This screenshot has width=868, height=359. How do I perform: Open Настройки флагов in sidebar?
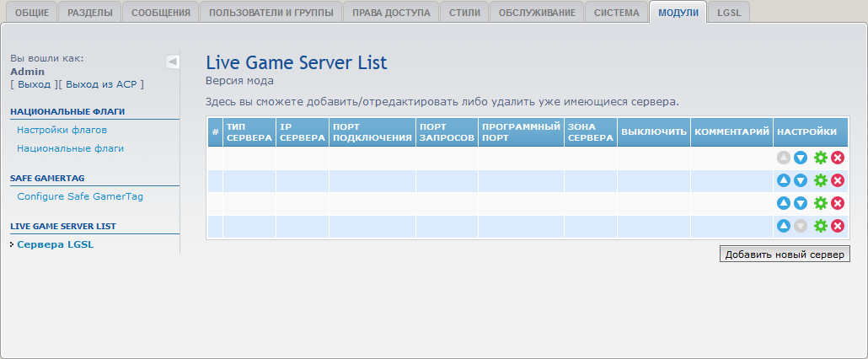(x=62, y=130)
